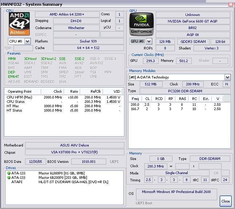The image size is (235, 209).
Task: Click the BIOS date 12/30/05 field
Action: pos(36,162)
